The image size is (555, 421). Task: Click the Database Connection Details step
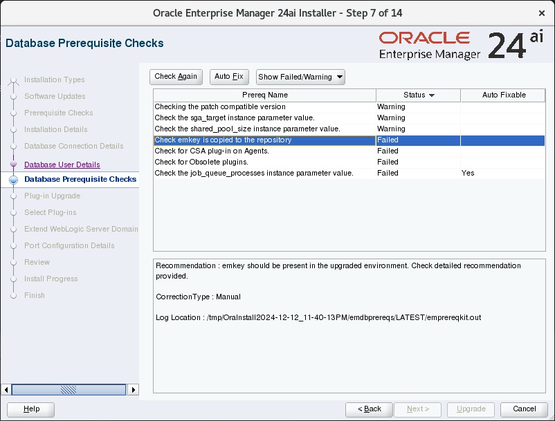point(74,147)
